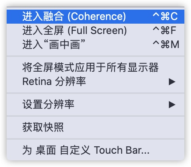191x167 pixels.
Task: Select 进入"画中画" menu entry
Action: (95, 45)
